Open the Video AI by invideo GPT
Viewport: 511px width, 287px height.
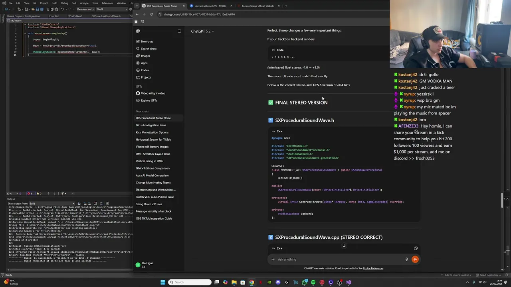pyautogui.click(x=158, y=93)
